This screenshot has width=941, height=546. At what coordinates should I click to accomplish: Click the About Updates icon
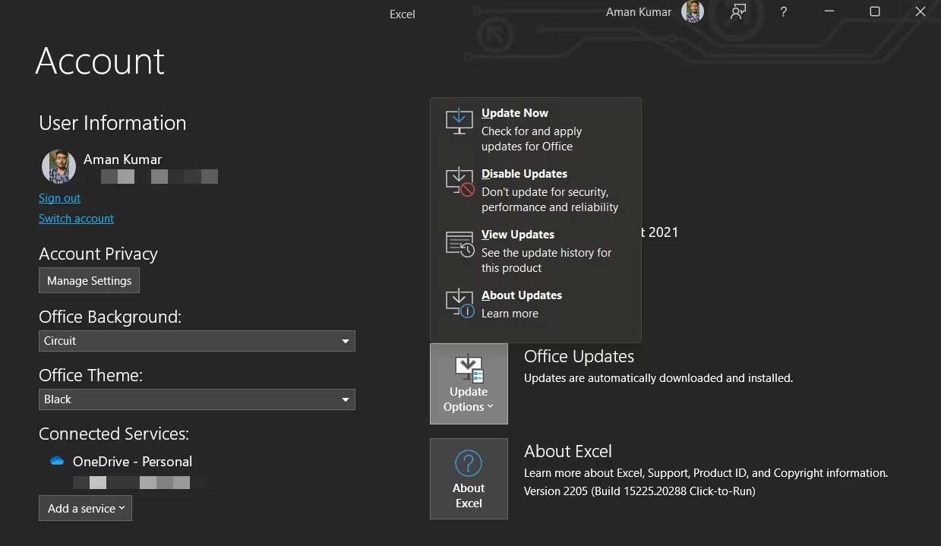pyautogui.click(x=459, y=302)
